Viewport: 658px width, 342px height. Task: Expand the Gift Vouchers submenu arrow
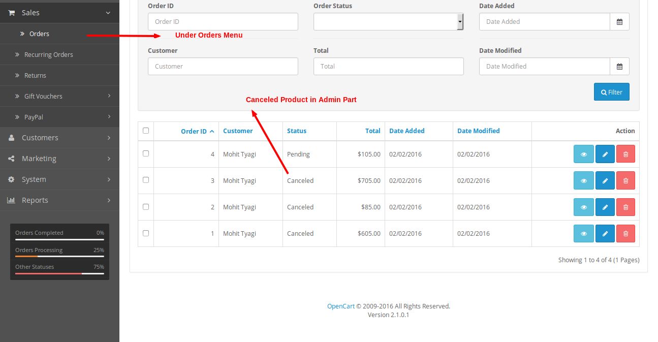point(109,96)
